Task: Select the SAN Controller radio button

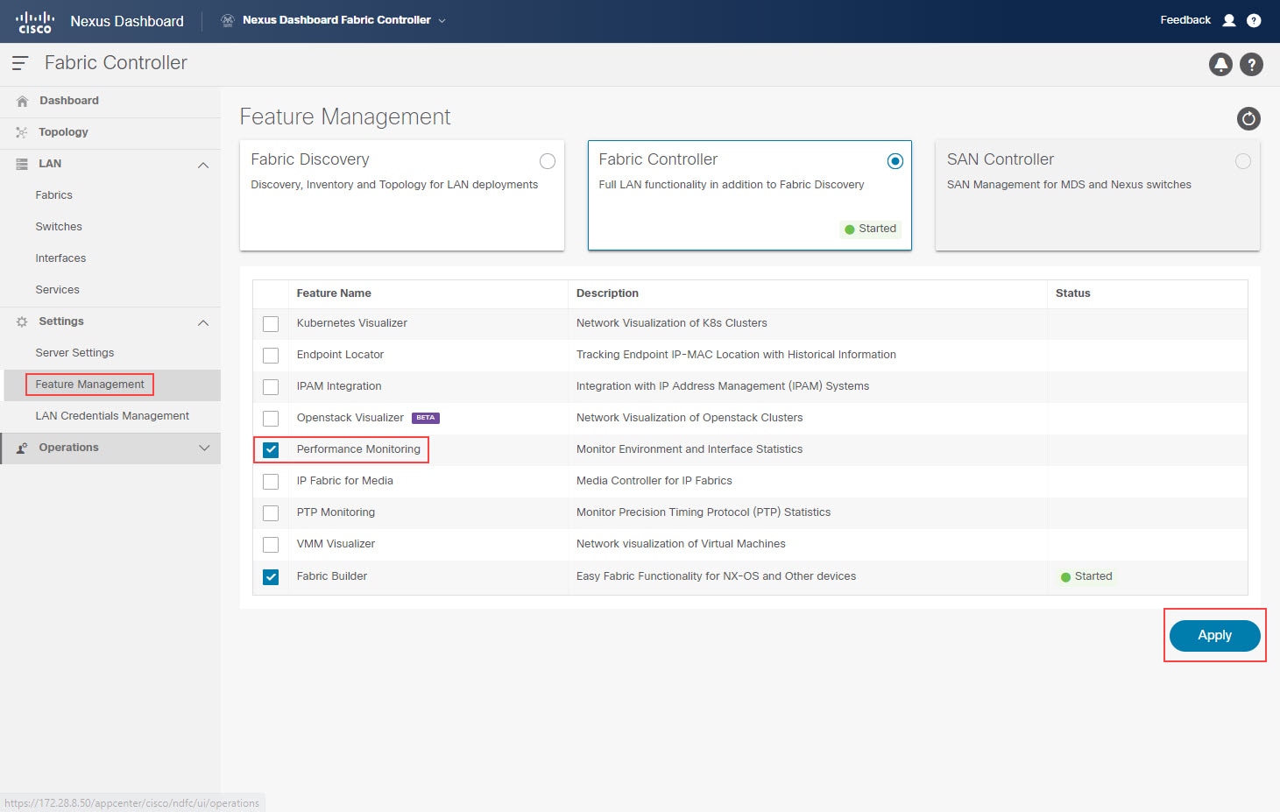Action: point(1243,161)
